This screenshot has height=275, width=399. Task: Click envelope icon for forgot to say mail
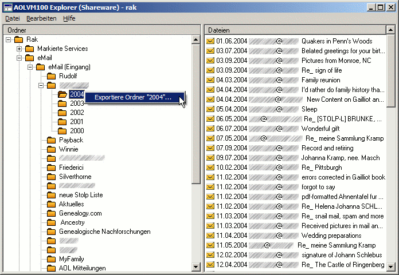click(x=210, y=187)
